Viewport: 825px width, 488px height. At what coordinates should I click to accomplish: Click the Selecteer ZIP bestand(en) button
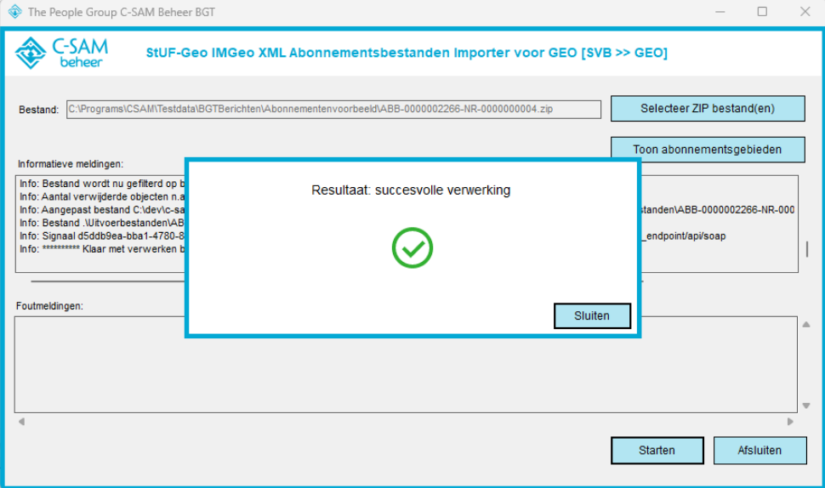tap(708, 108)
